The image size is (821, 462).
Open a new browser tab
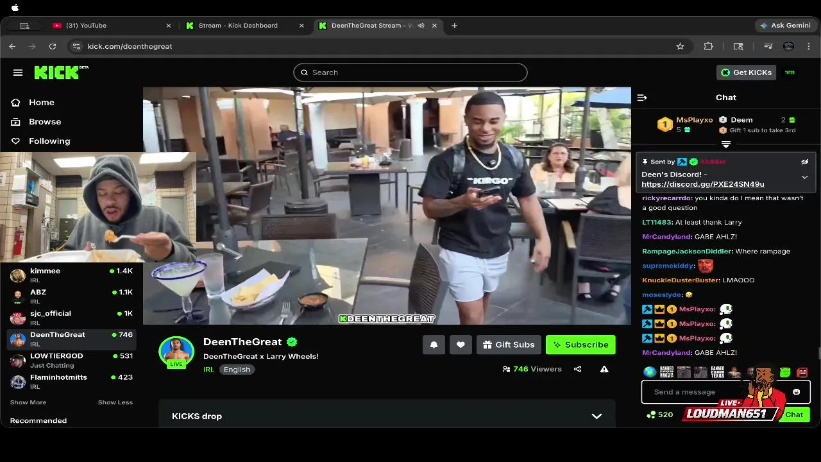[454, 26]
